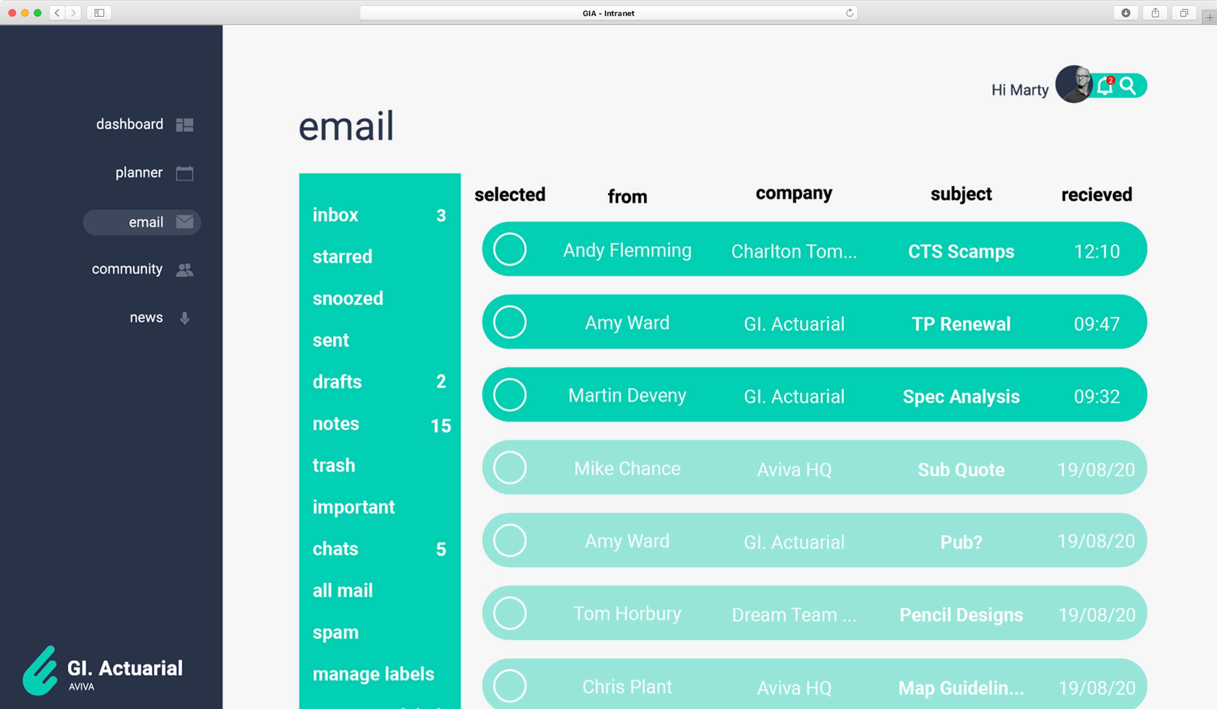Open Spec Analysis email subject
The height and width of the screenshot is (709, 1217).
point(961,397)
